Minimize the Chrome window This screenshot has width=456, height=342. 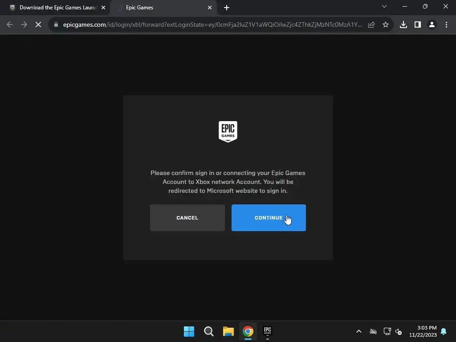click(404, 6)
